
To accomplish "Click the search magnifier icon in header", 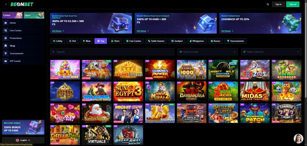I will [268, 4].
